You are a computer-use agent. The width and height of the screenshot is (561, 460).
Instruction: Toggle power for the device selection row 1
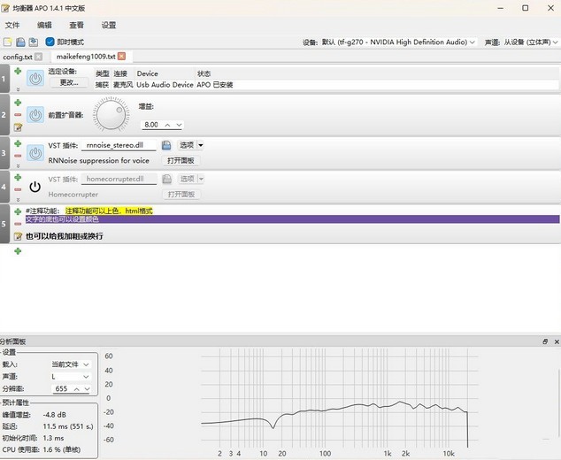coord(35,79)
